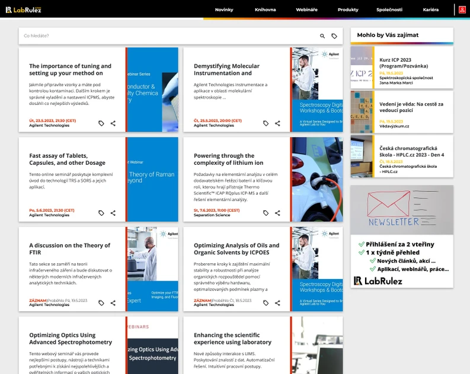The image size is (470, 374).
Task: Open 'The importance of tuning and setting up' webinar
Action: (x=70, y=69)
